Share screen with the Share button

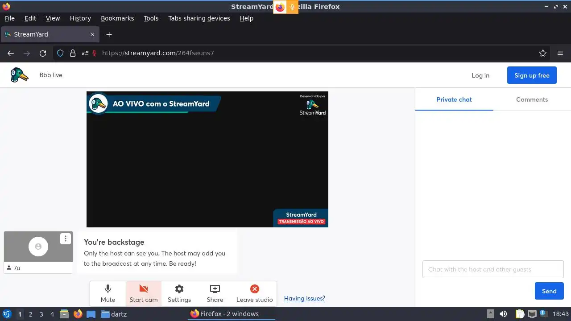(215, 294)
